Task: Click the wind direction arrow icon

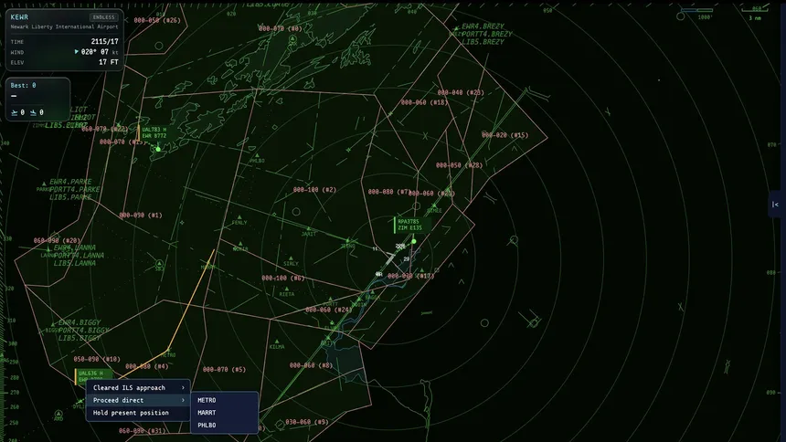Action: (x=76, y=52)
